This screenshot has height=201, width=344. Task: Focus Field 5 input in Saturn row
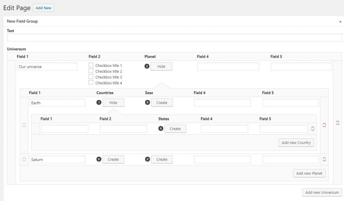pos(291,160)
